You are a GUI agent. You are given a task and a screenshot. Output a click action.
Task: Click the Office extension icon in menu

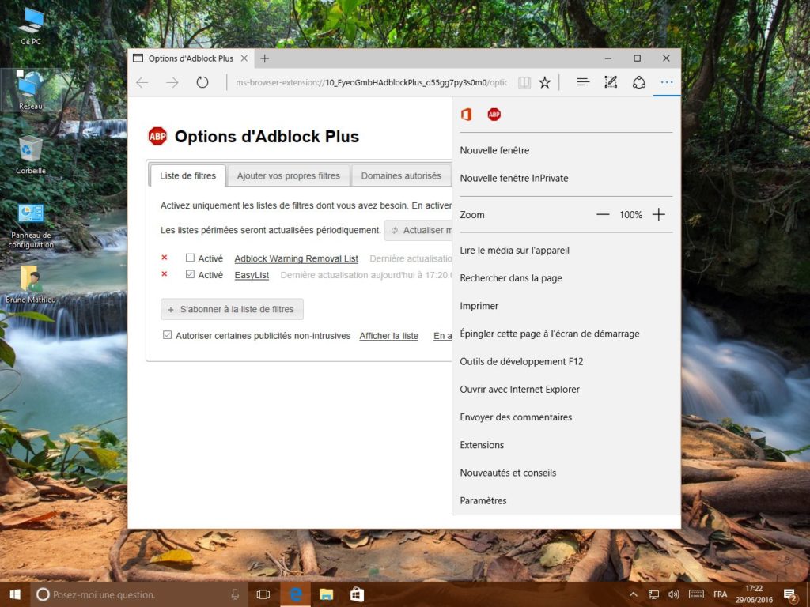[466, 114]
